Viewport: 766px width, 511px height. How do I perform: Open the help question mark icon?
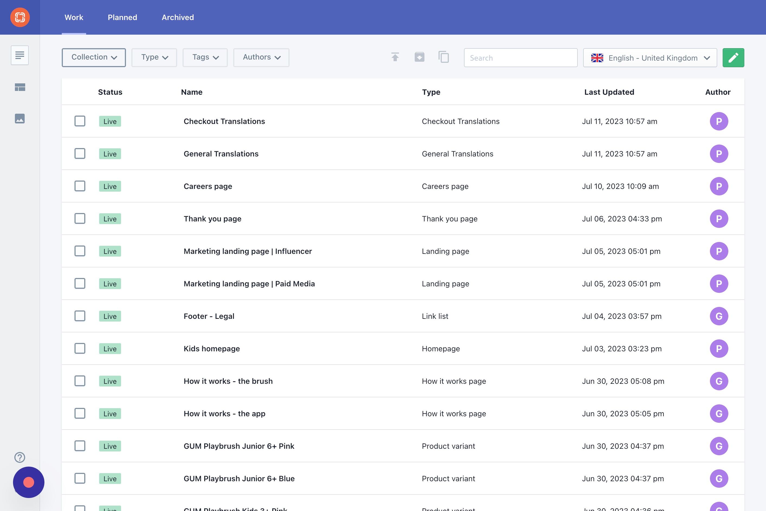[20, 457]
